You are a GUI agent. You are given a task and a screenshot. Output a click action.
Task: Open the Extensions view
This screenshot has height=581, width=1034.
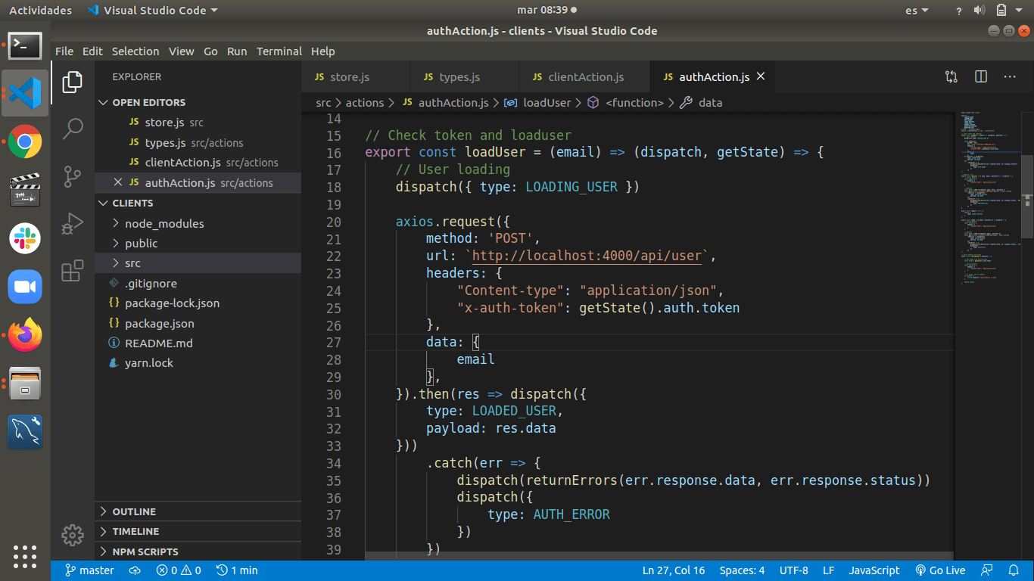coord(73,270)
